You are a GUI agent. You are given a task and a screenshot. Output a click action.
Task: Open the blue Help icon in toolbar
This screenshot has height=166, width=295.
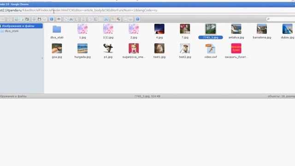coord(137,19)
